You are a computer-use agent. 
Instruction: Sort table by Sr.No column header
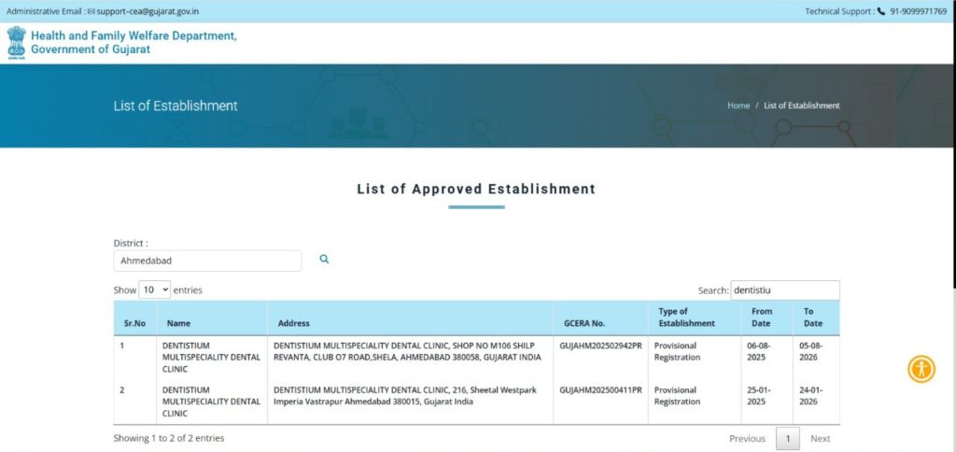[x=134, y=318]
